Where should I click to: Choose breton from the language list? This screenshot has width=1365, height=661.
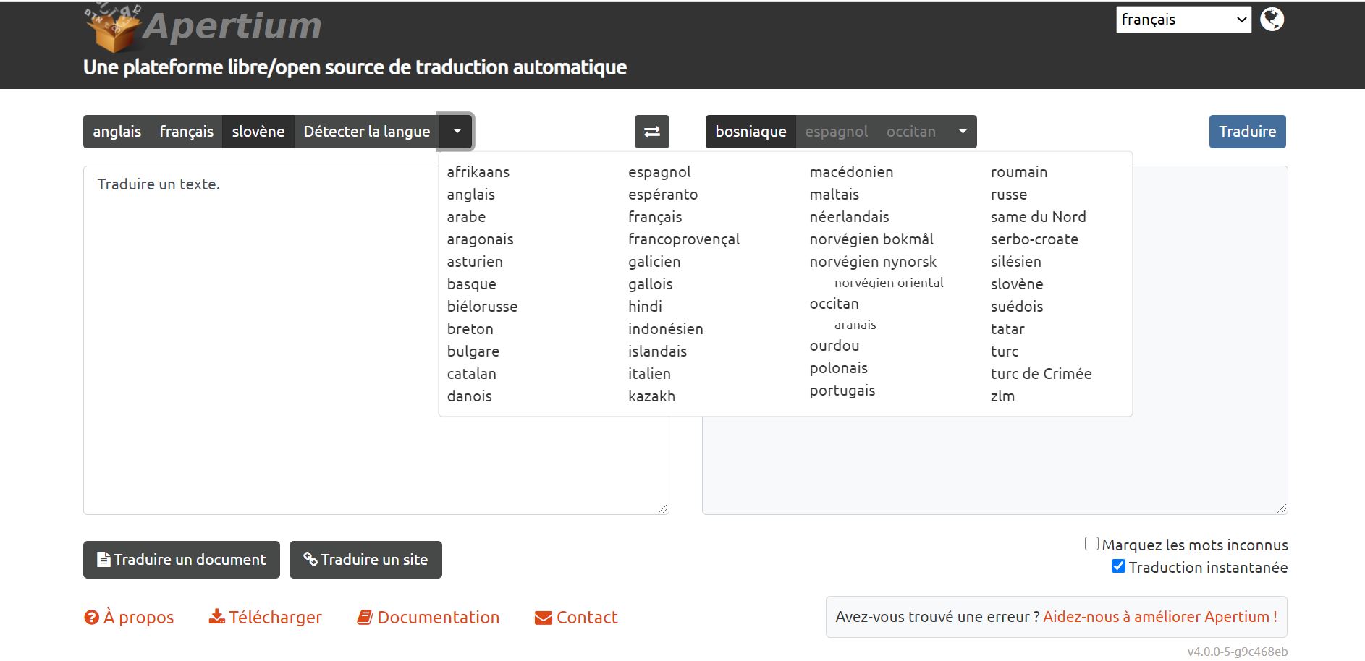click(470, 329)
